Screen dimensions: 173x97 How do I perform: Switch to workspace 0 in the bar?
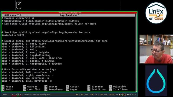(21, 95)
